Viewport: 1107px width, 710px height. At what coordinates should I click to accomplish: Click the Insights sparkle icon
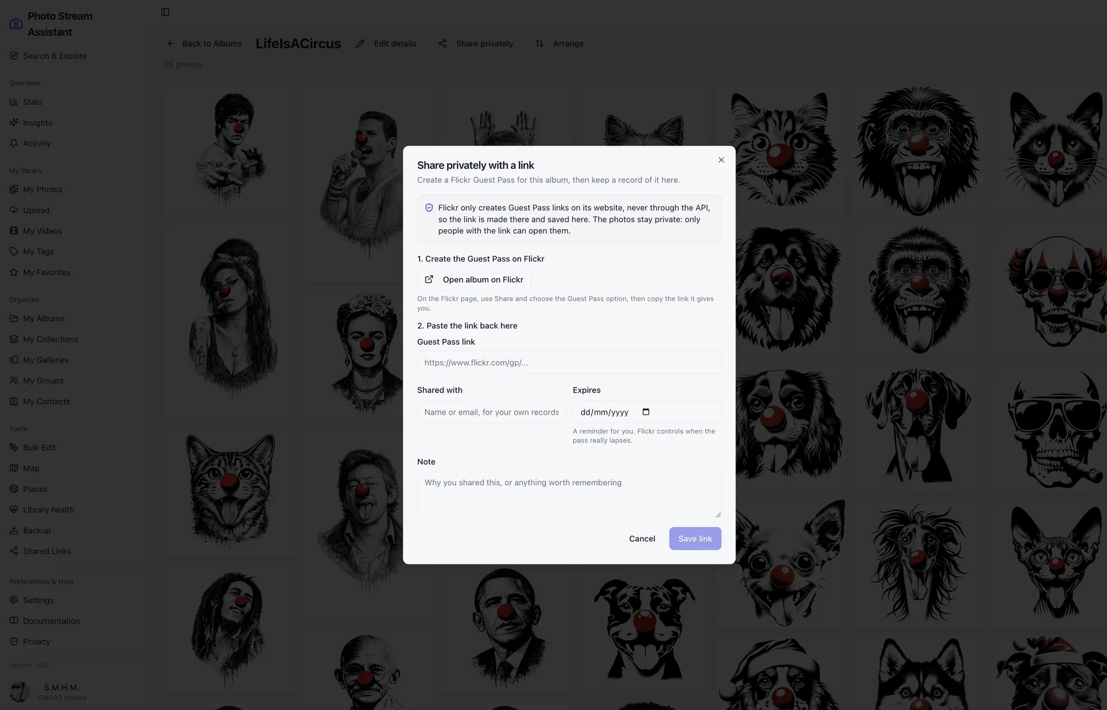[14, 123]
